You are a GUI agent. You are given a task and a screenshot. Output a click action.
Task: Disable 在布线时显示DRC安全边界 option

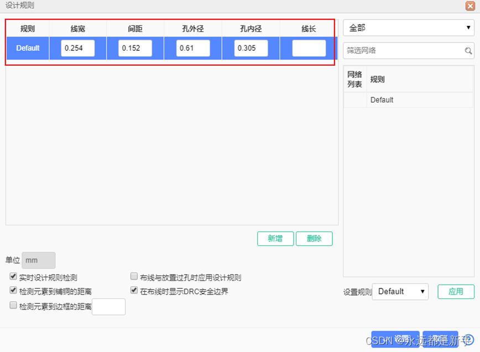click(134, 290)
